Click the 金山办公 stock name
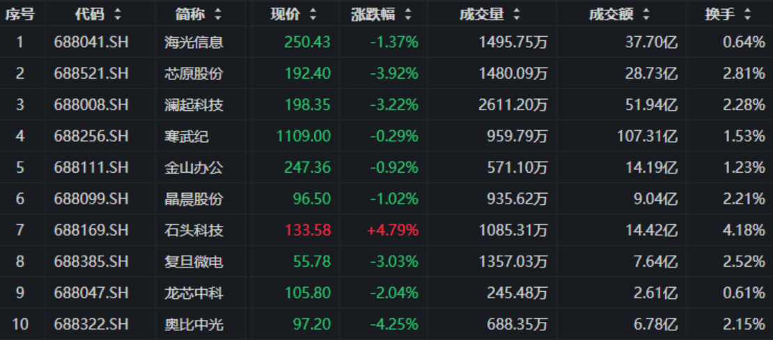 pos(194,168)
